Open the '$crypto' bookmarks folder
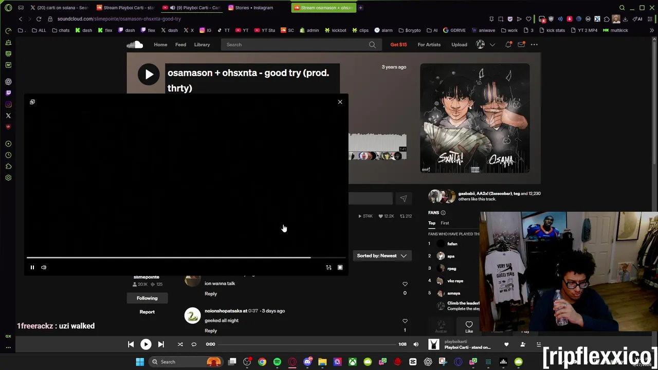Screen dimensions: 658x370 click(409, 30)
